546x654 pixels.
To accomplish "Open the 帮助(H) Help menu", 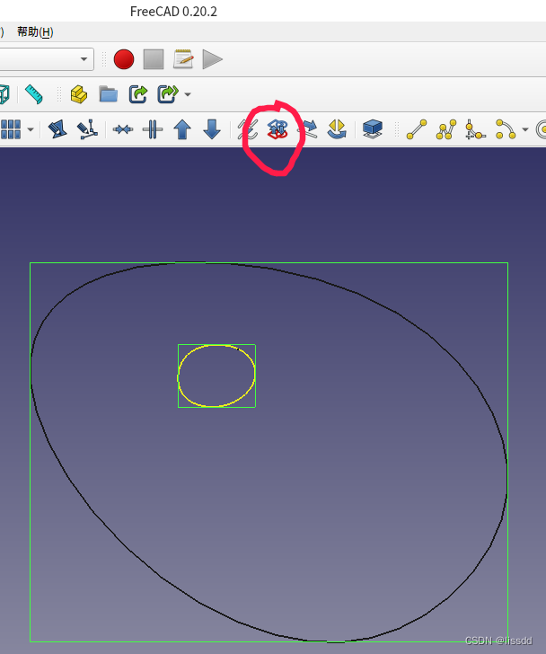I will [x=35, y=32].
